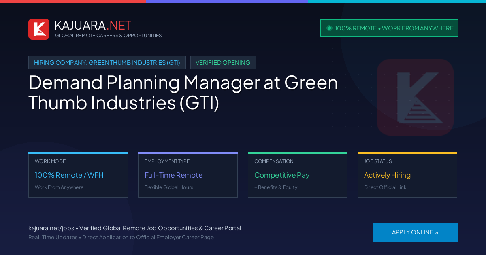Click the Apply Online button

tap(415, 232)
